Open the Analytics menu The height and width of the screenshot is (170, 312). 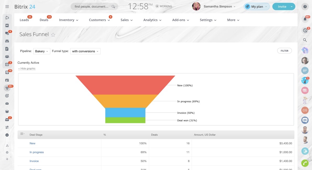[x=152, y=20]
